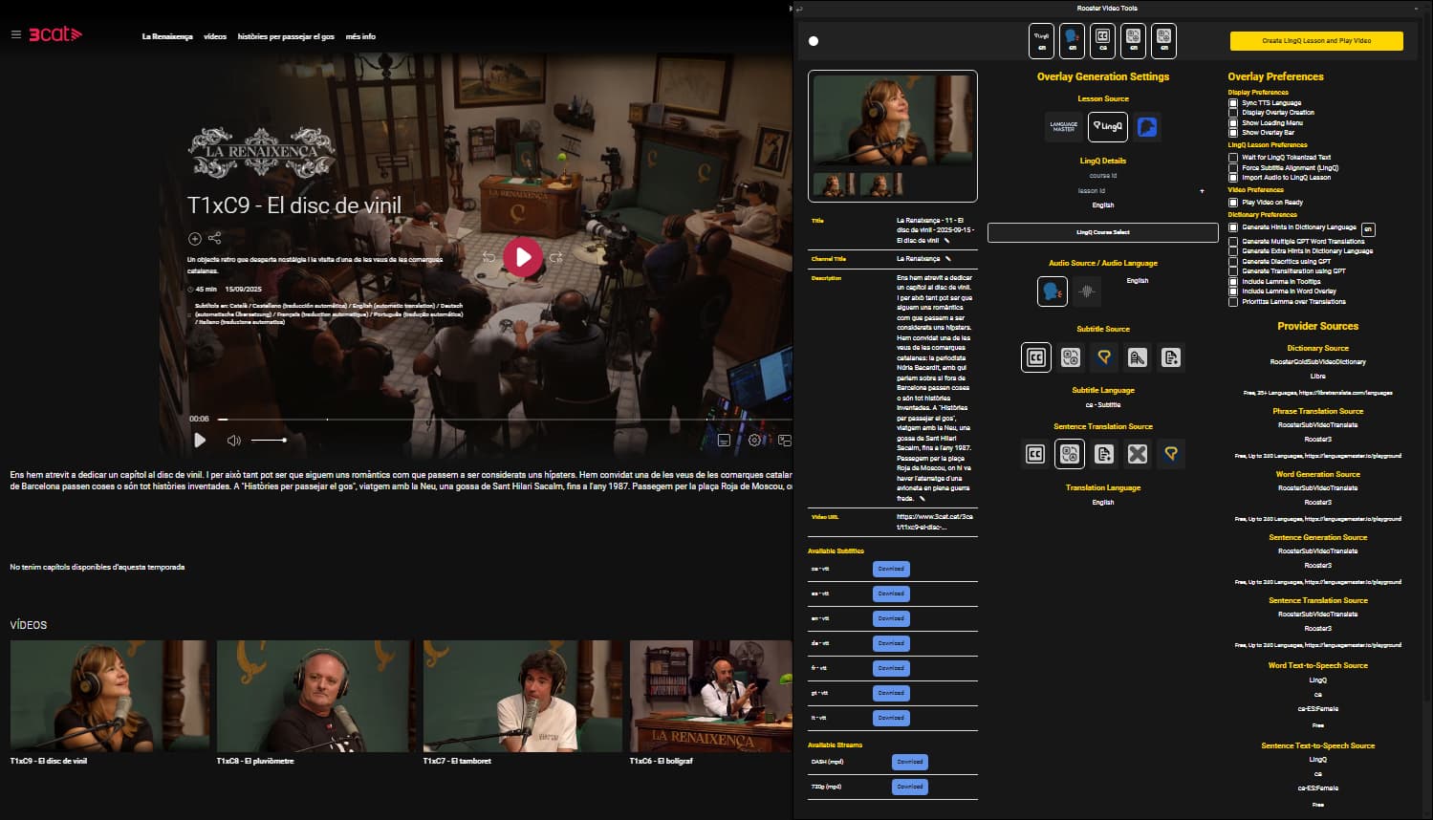This screenshot has height=820, width=1433.
Task: Open the video player settings gear
Action: 754,441
